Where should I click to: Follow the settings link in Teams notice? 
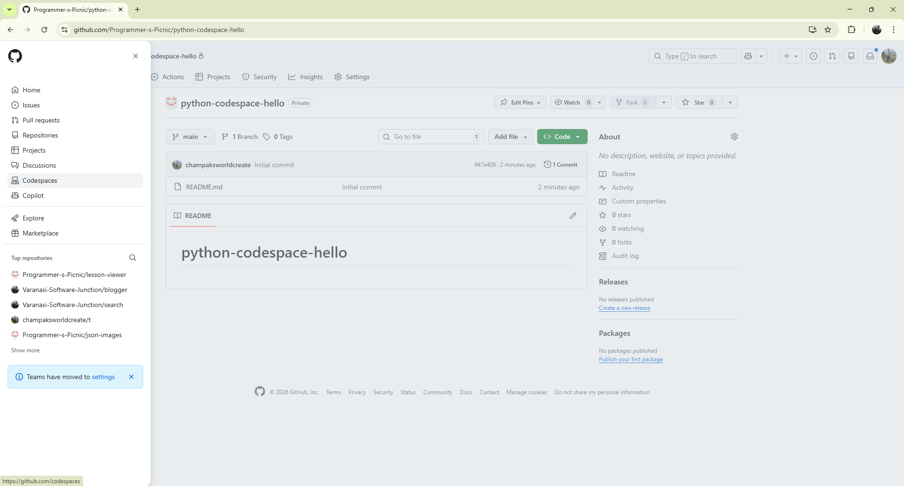(x=103, y=377)
